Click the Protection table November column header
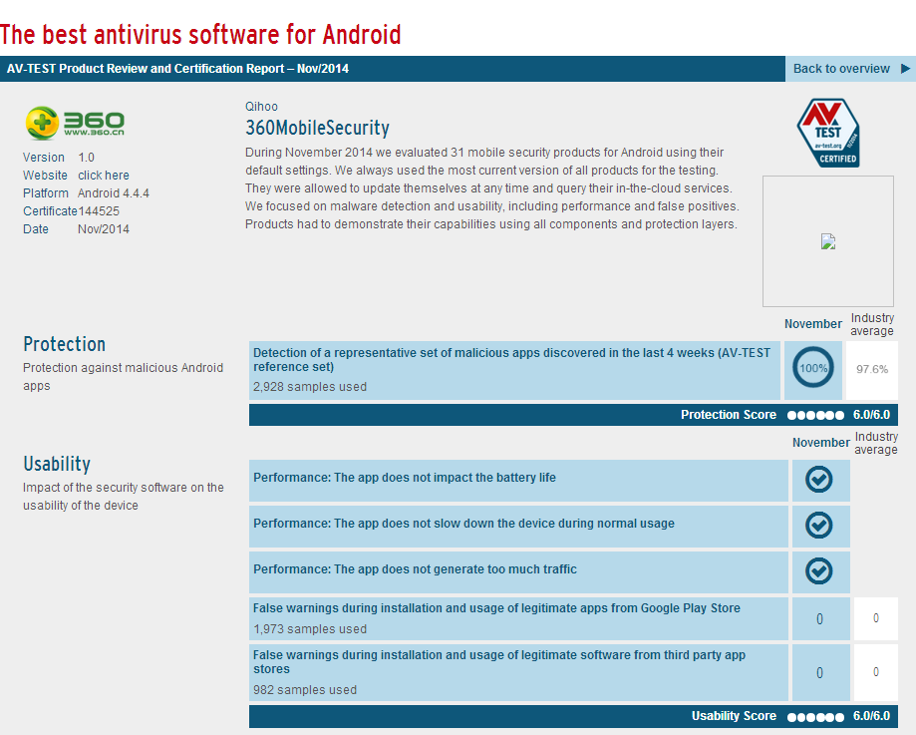This screenshot has width=916, height=735. pyautogui.click(x=812, y=324)
